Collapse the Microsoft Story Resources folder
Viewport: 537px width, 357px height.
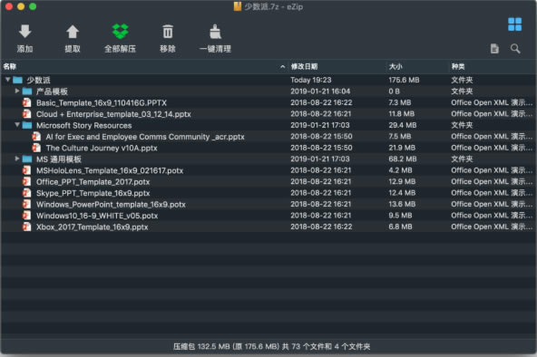17,125
